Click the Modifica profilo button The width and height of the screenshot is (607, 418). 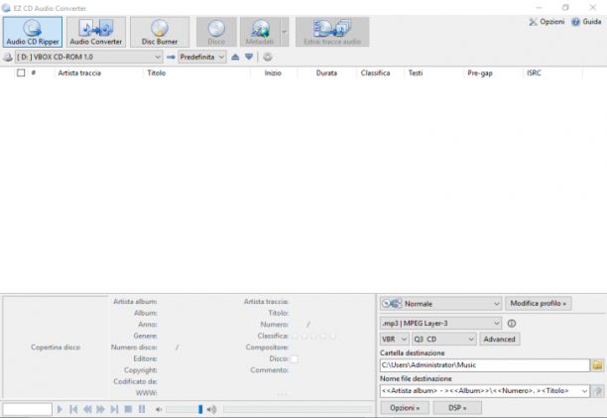539,304
